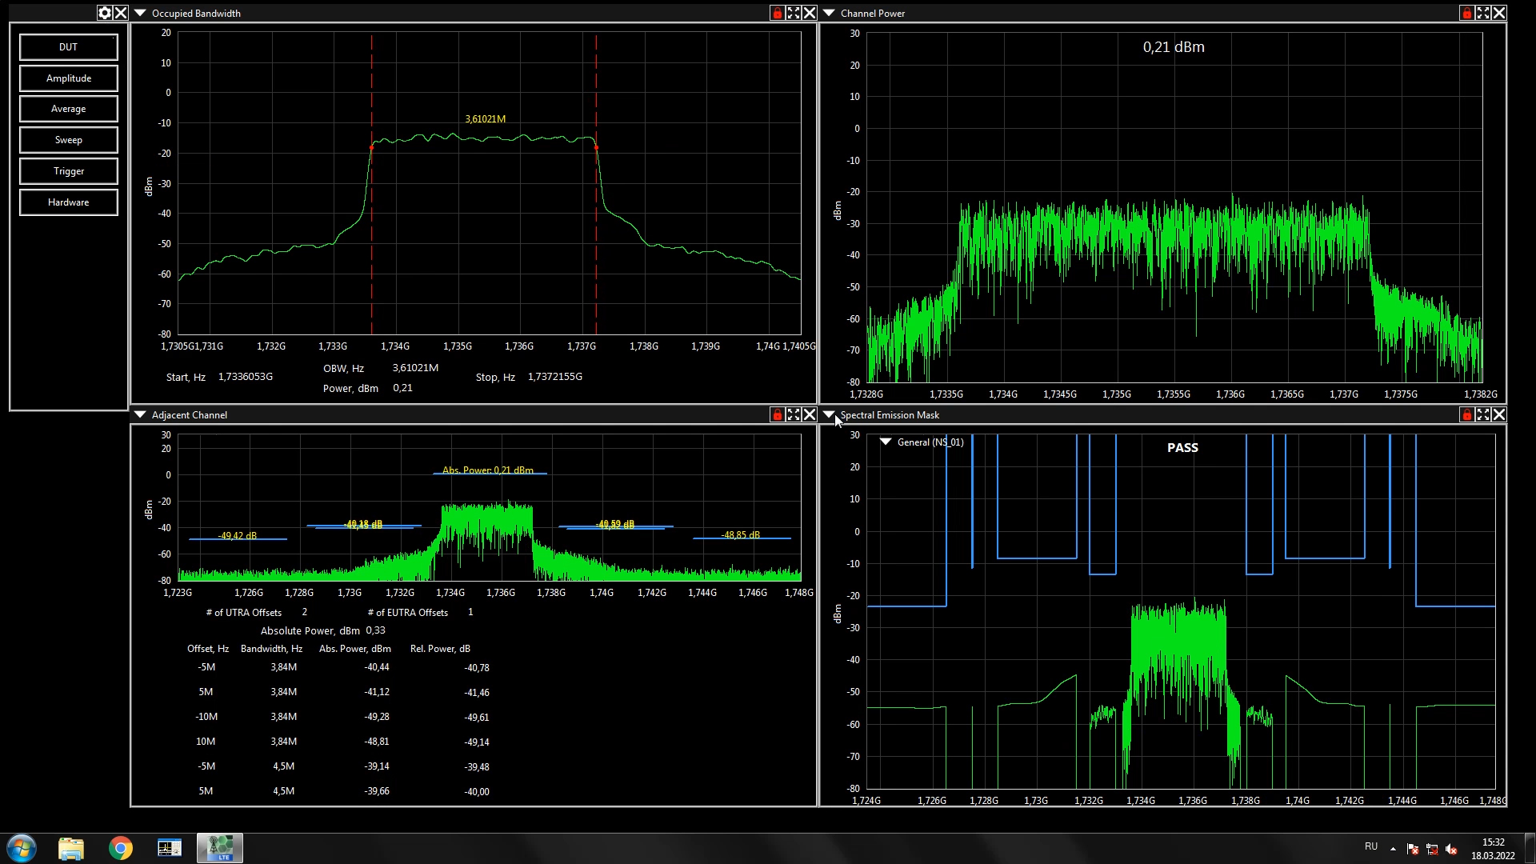Open Adjacent Channel measurement dropdown
The image size is (1536, 864).
tap(140, 414)
